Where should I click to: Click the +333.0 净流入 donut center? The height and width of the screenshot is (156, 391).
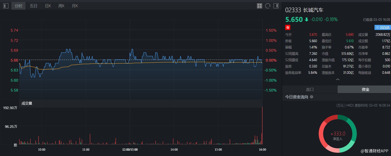(x=338, y=136)
